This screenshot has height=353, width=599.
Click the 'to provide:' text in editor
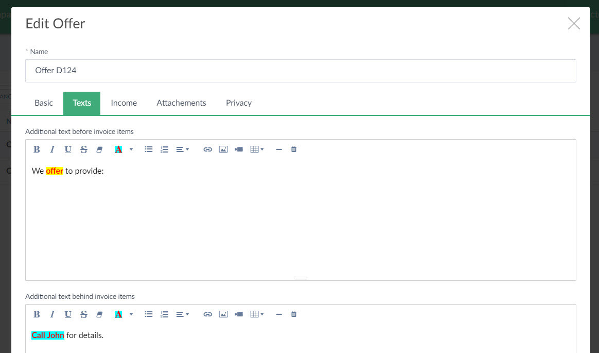pos(84,171)
